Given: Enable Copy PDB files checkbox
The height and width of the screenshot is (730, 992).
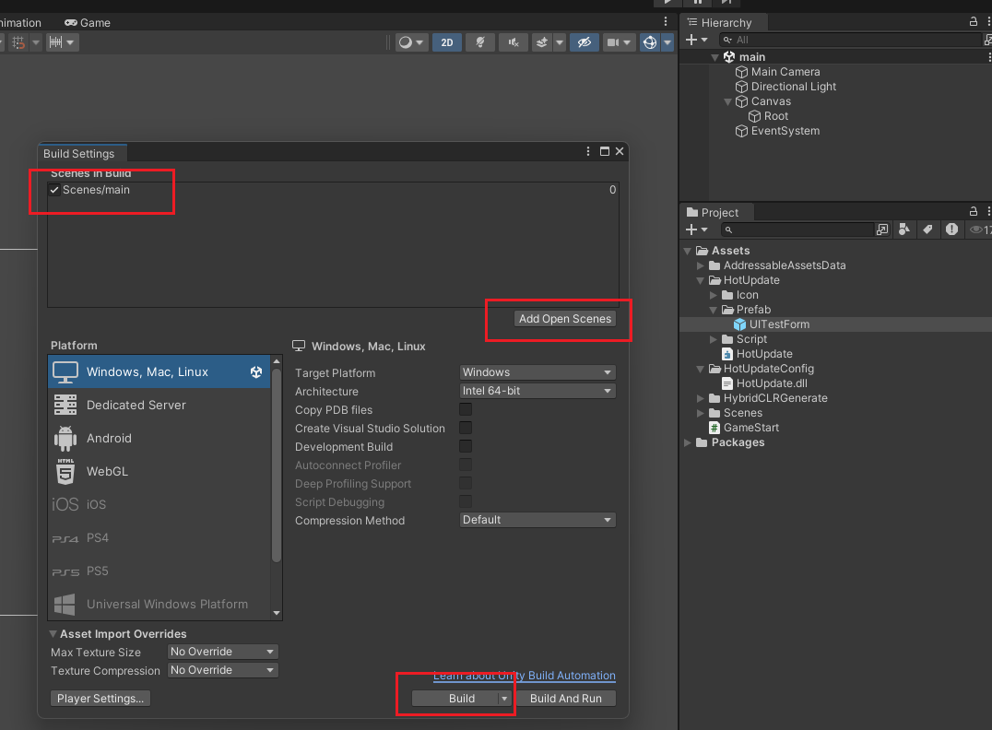Looking at the screenshot, I should (466, 409).
